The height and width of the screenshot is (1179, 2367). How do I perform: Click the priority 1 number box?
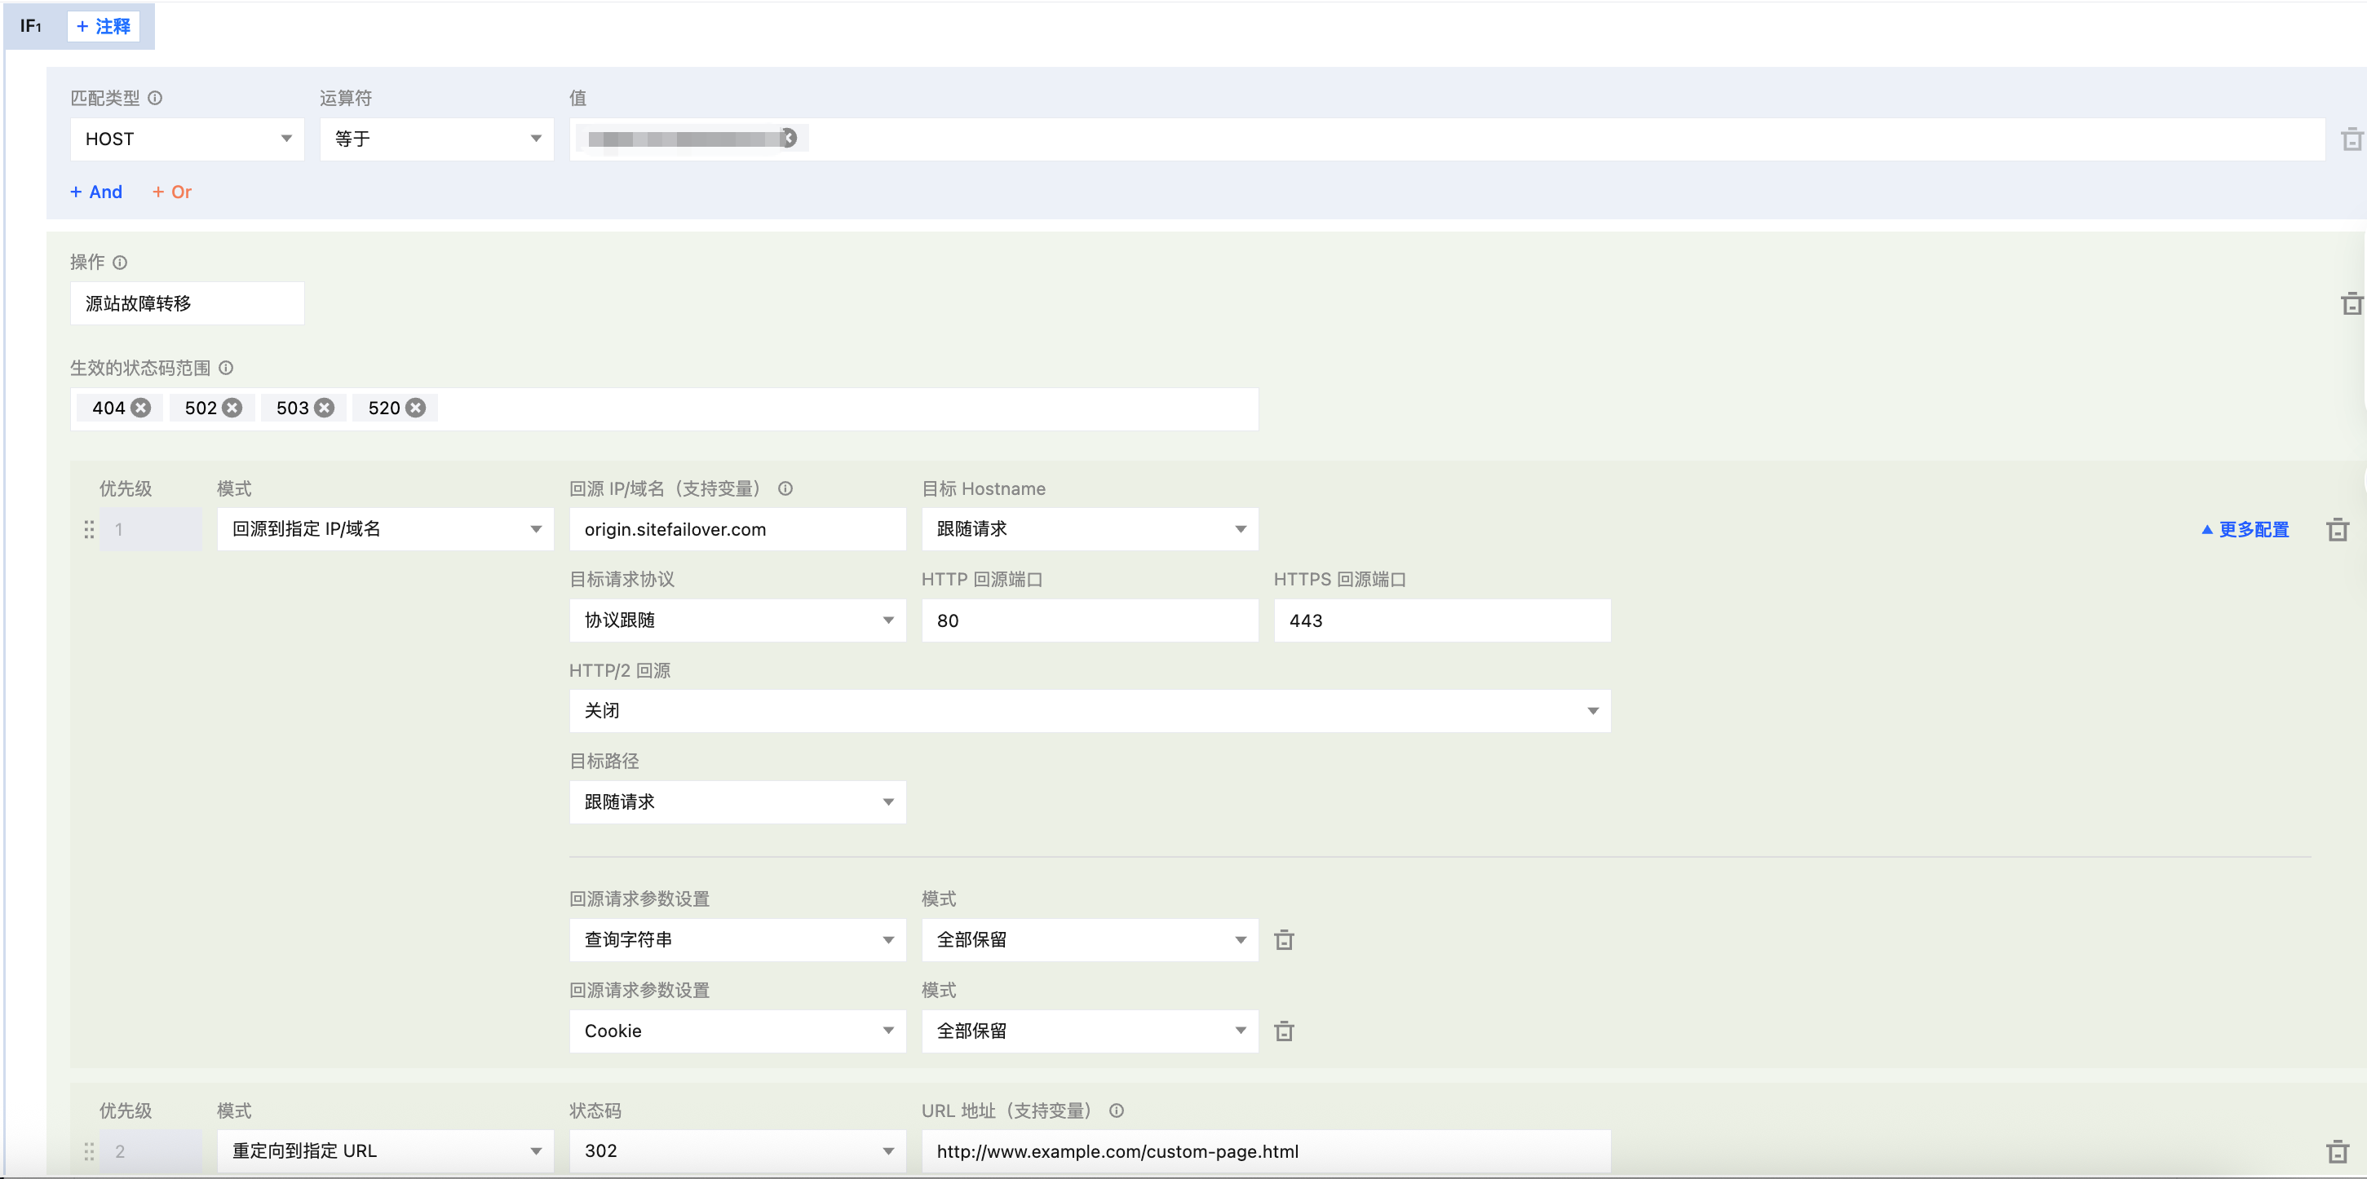[x=151, y=530]
